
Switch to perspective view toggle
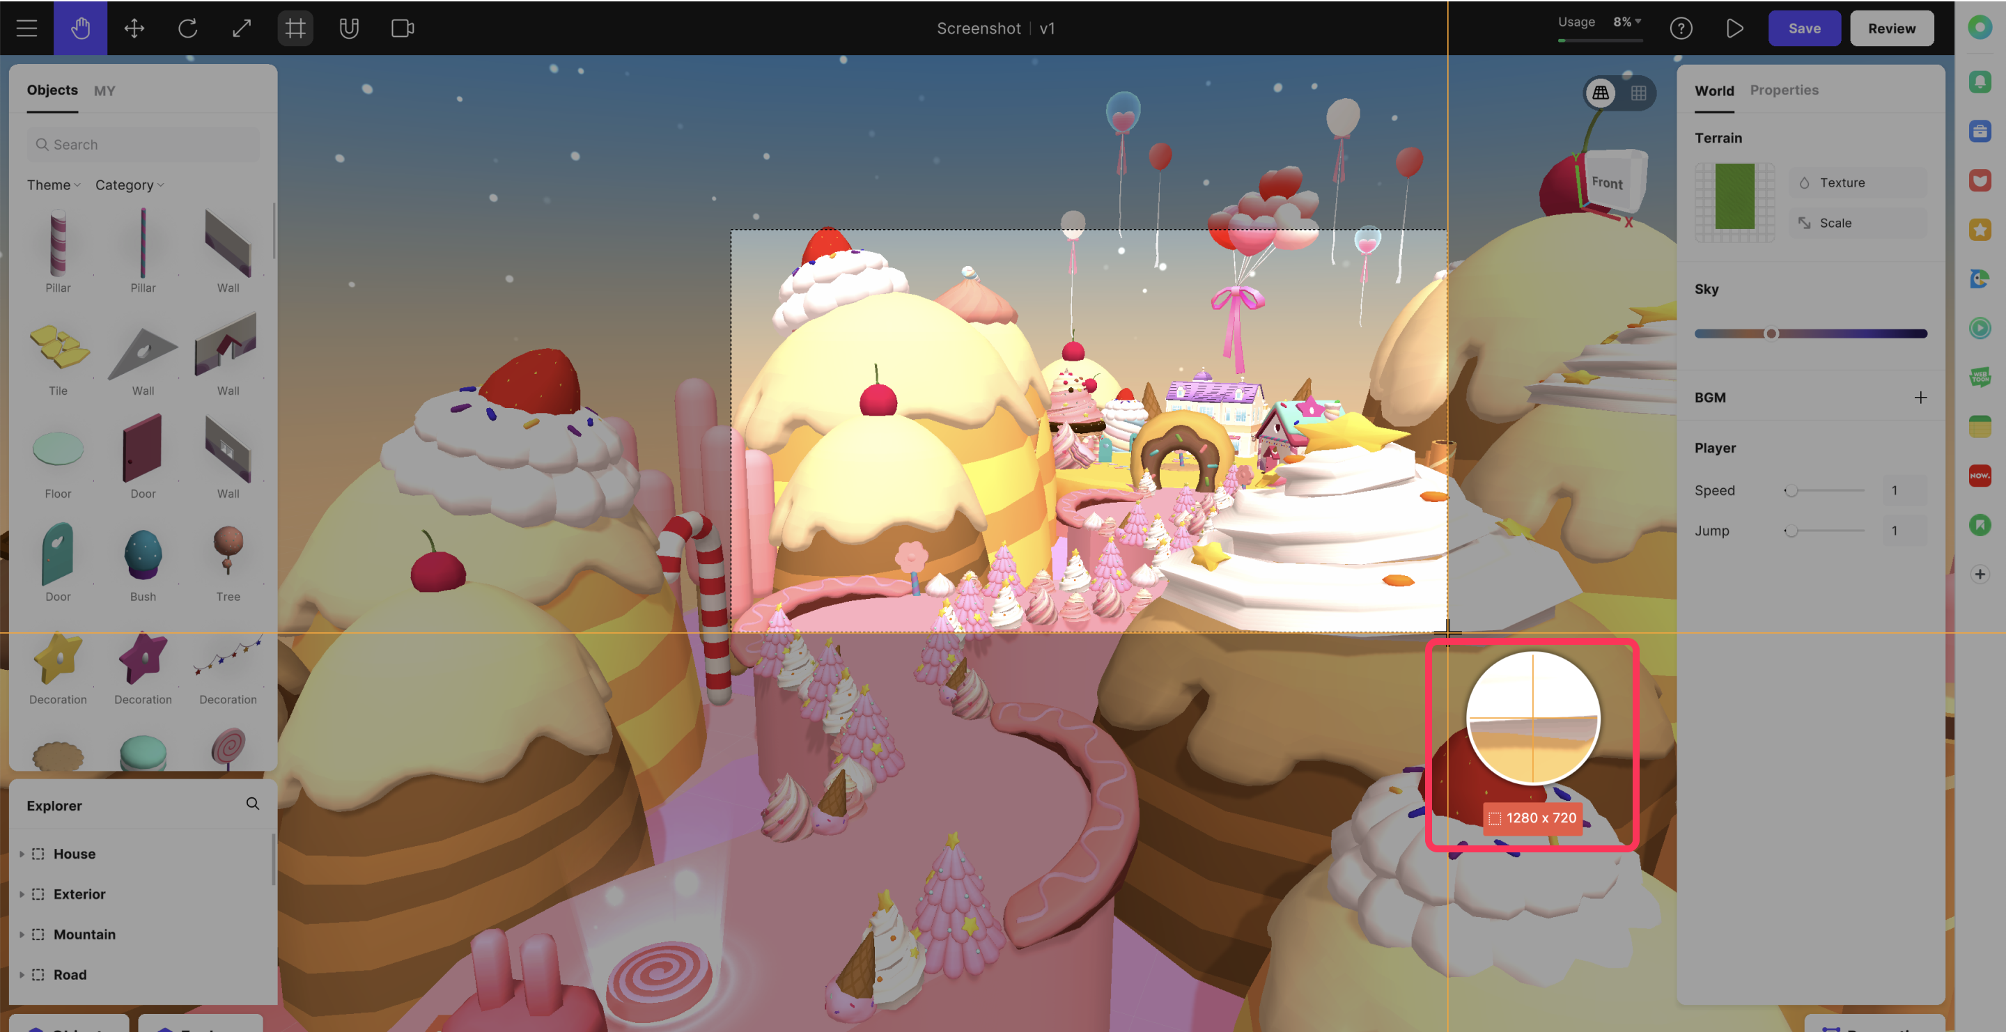[x=1601, y=93]
